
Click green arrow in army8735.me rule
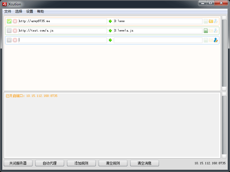pos(110,21)
